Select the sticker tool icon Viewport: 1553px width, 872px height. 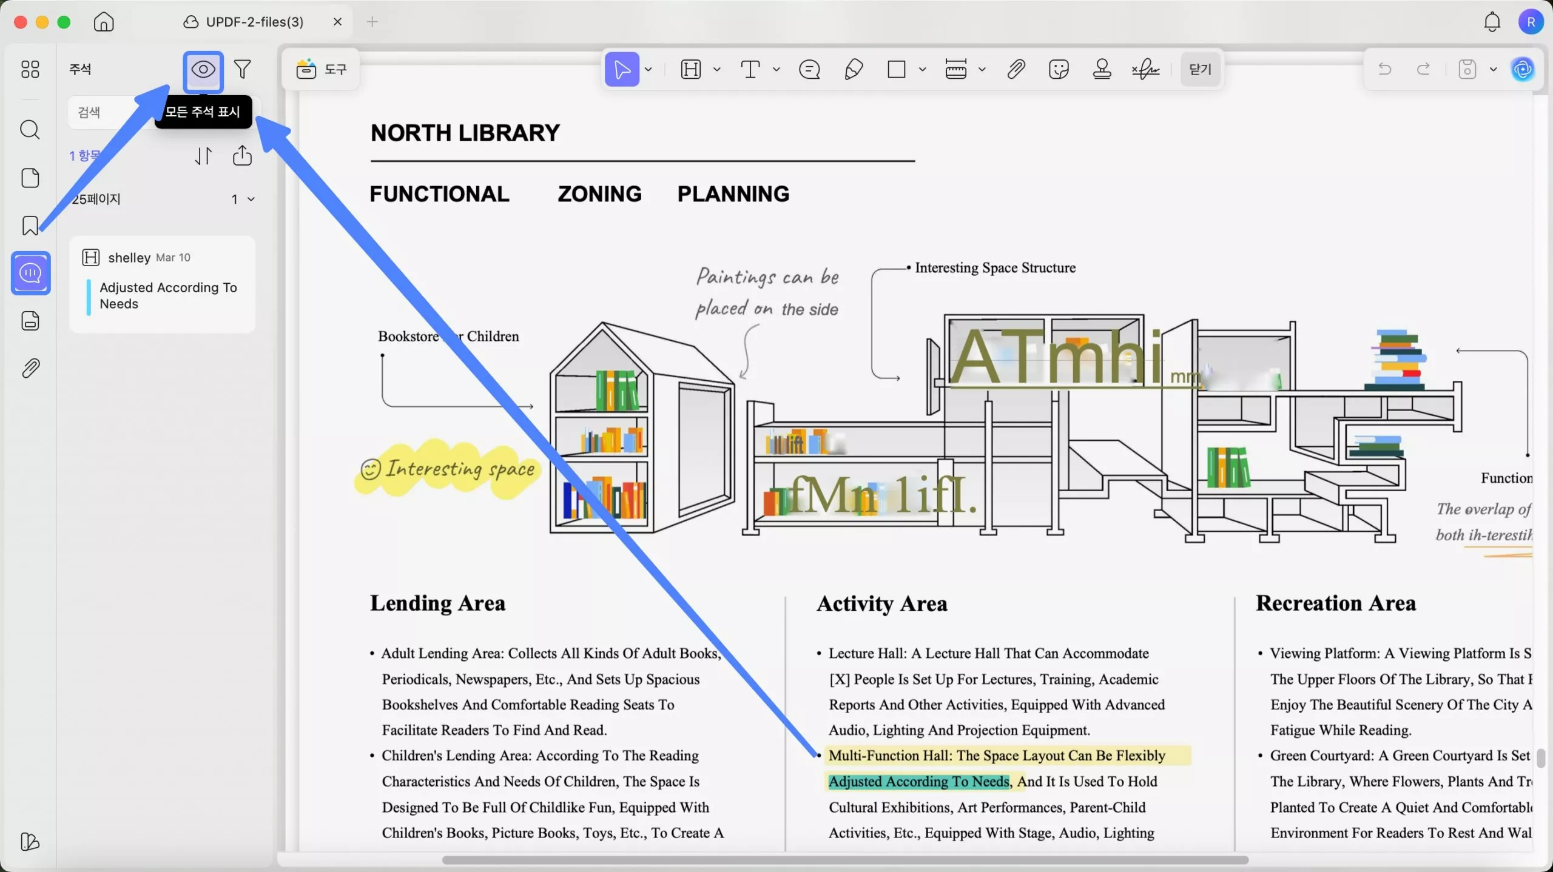[1059, 69]
